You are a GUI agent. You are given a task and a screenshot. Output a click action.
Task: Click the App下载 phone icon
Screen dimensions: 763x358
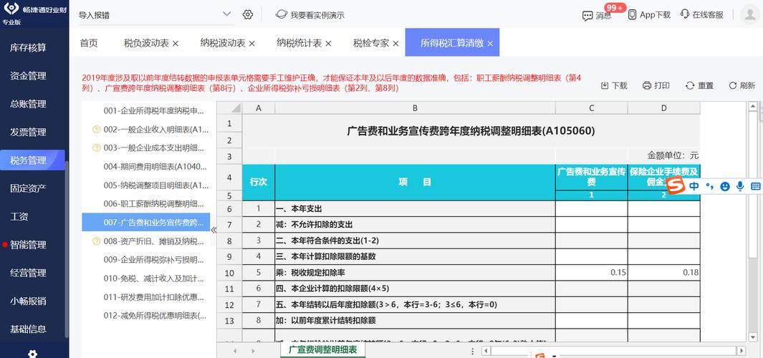point(632,14)
